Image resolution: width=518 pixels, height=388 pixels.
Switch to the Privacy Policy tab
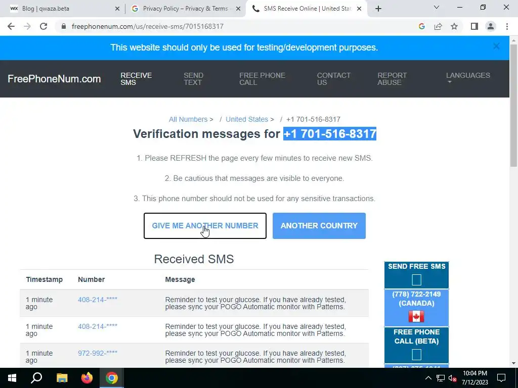(185, 9)
